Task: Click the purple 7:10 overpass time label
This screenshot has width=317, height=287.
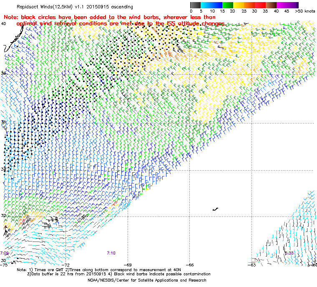Action: tap(111, 253)
